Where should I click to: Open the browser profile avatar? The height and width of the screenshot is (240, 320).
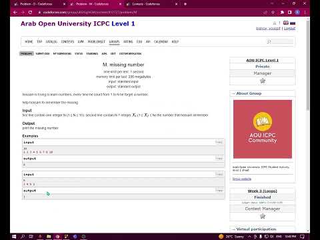297,13
